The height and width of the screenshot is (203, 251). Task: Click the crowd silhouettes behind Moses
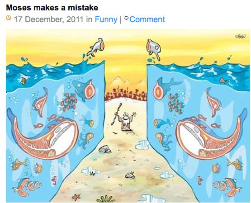(126, 94)
